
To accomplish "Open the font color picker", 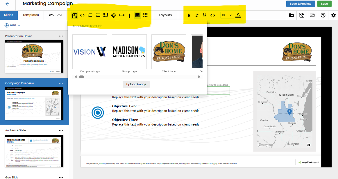I will click(x=238, y=15).
